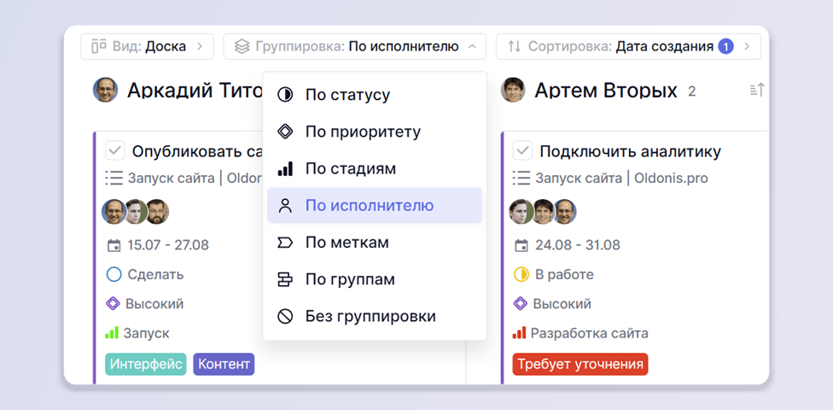Choose Без группировки option
Viewport: 833px width, 410px height.
click(x=375, y=316)
